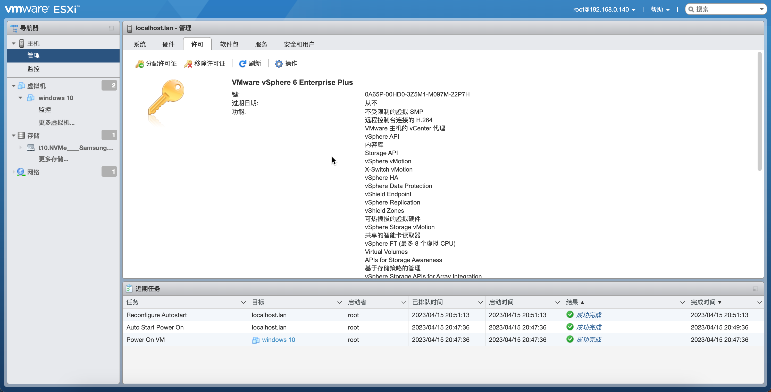The image size is (771, 392).
Task: Open More VMs (更多虚拟机...) link
Action: (57, 122)
